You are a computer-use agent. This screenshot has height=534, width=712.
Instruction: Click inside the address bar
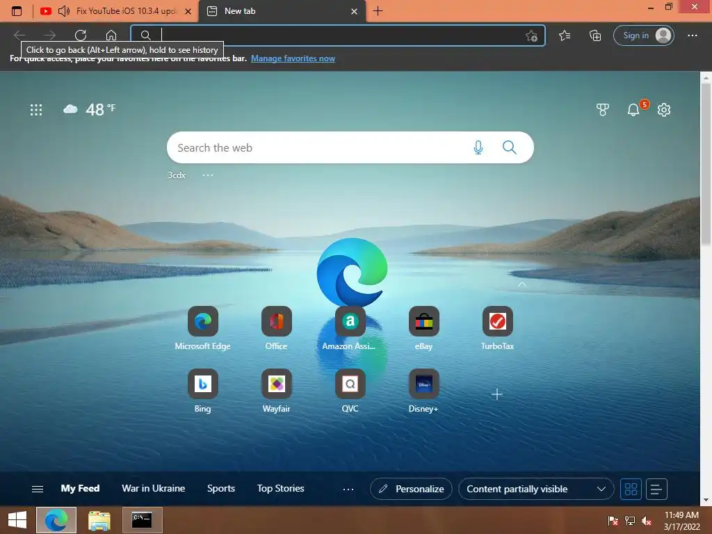pos(338,35)
